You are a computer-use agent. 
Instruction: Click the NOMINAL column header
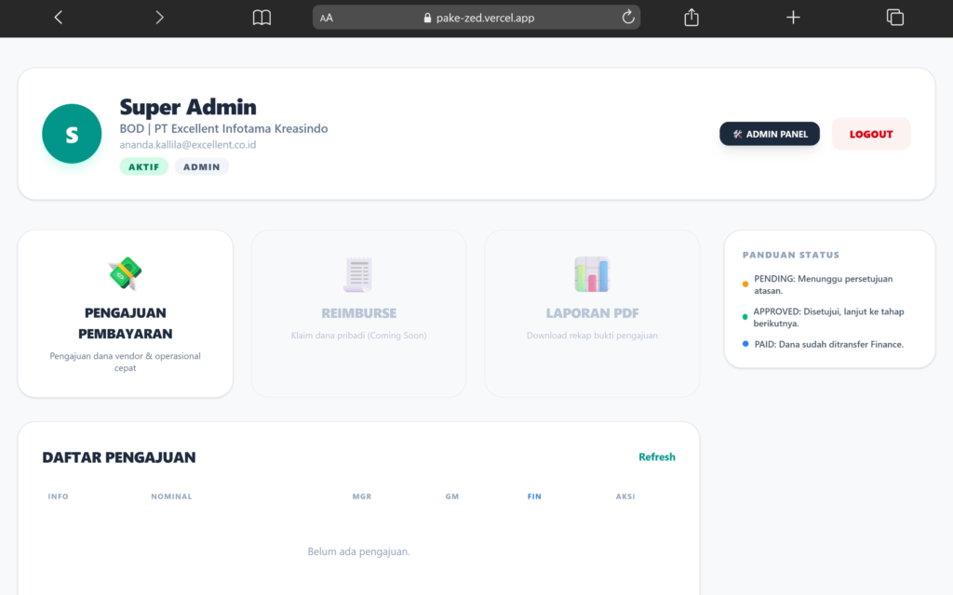coord(171,496)
